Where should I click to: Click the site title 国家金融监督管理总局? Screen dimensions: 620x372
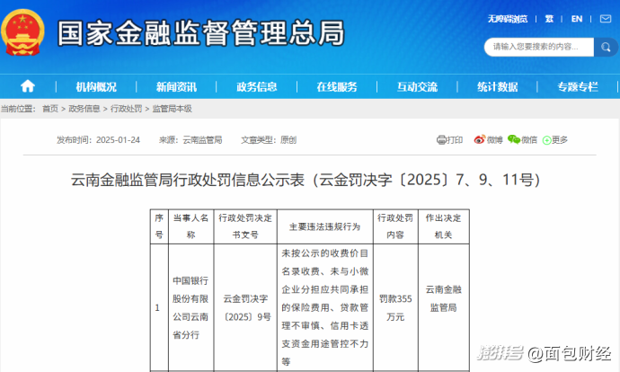click(x=201, y=33)
